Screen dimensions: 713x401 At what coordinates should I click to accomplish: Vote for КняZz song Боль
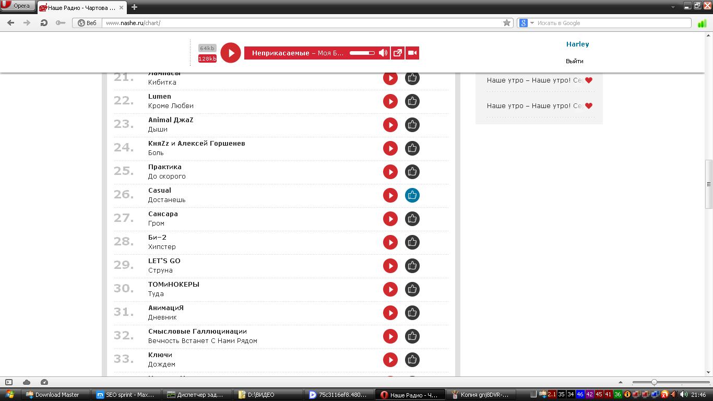coord(412,148)
